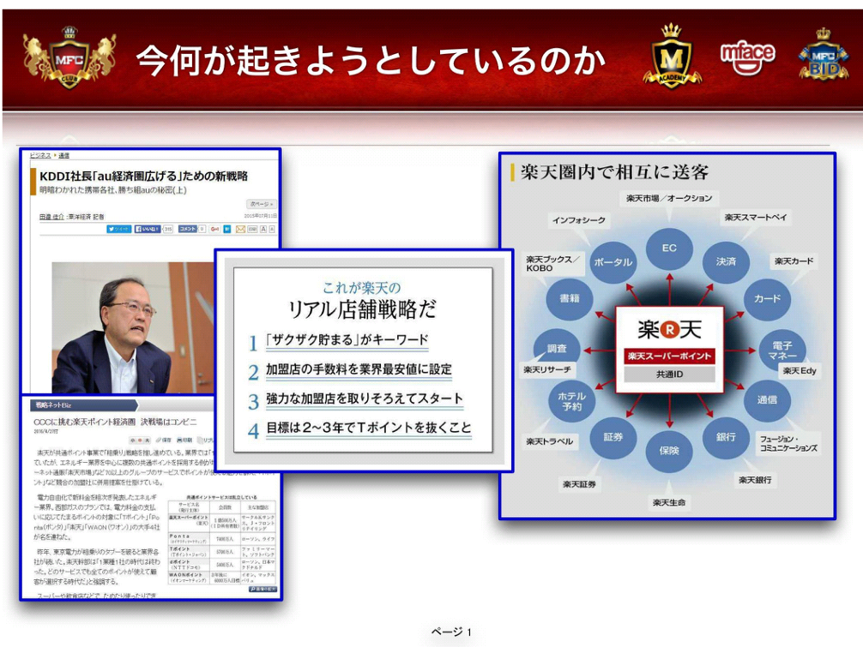Image resolution: width=863 pixels, height=647 pixels.
Task: Click the インフォシーク label
Action: (x=579, y=220)
